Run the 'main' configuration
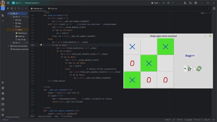This screenshot has height=122, width=217. click(x=164, y=3)
